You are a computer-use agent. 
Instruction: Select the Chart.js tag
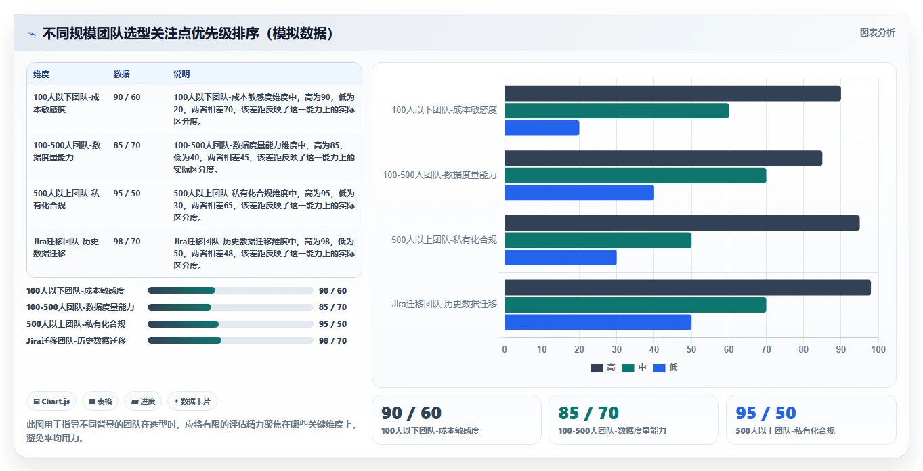[52, 401]
